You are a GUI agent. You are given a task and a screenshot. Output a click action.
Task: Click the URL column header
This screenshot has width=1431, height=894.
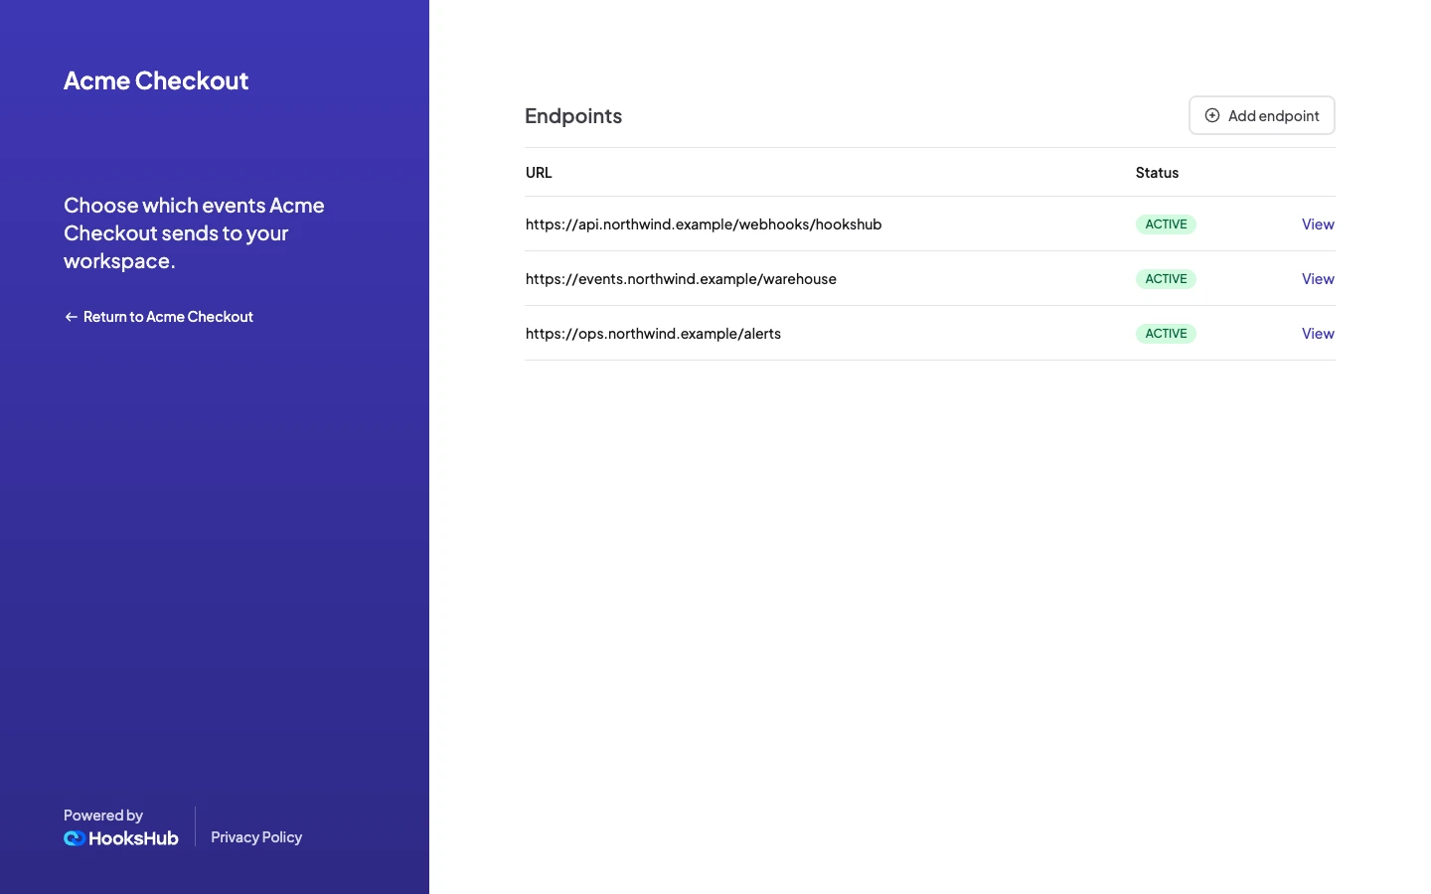539,173
